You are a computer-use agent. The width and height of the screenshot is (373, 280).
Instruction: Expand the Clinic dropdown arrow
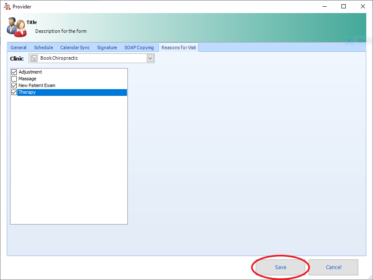pyautogui.click(x=151, y=58)
